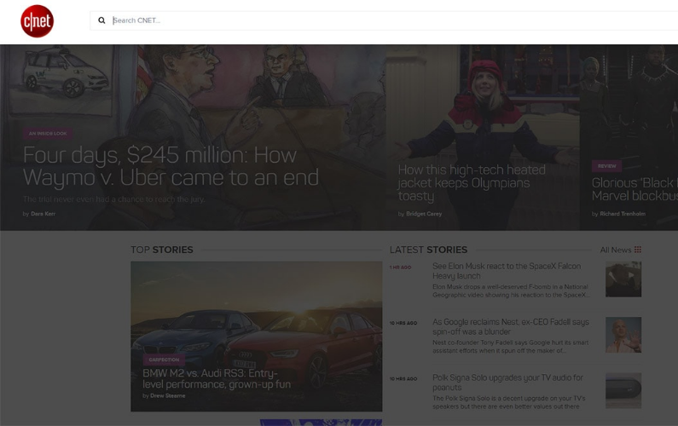The width and height of the screenshot is (678, 426).
Task: Click the Waymo trial subtitle text
Action: pyautogui.click(x=113, y=199)
